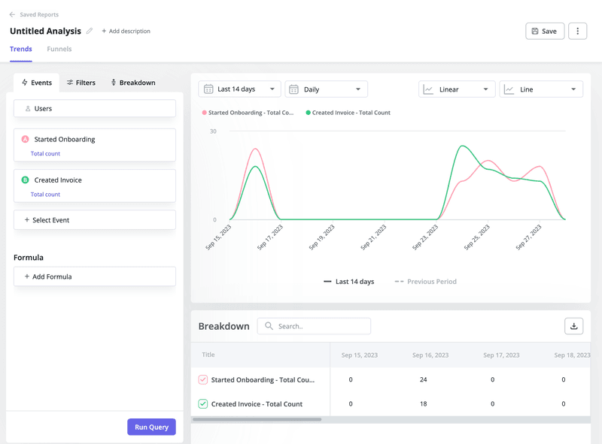Toggle the Started Onboarding row checkbox
Viewport: 602px width, 444px height.
tap(202, 379)
